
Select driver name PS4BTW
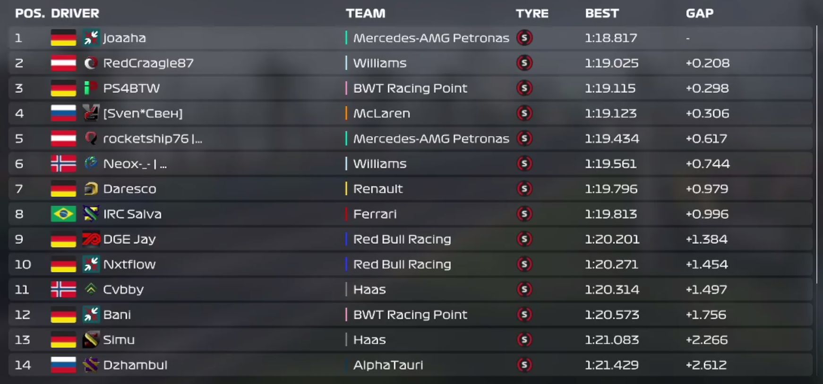click(131, 88)
